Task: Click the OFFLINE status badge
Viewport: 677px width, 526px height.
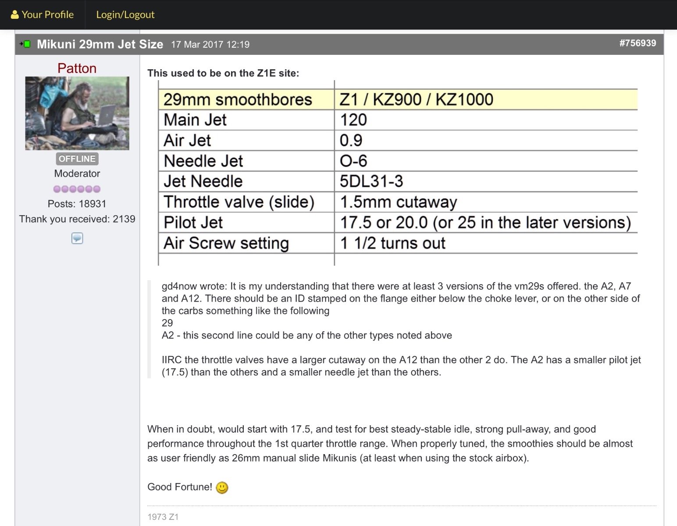Action: (x=77, y=159)
